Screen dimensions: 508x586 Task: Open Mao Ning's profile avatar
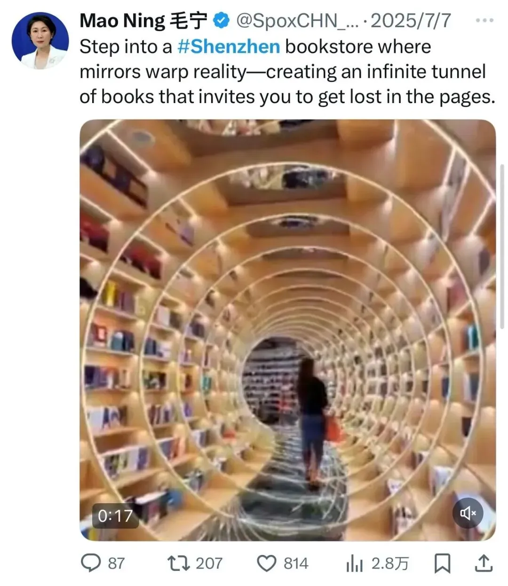coord(40,40)
